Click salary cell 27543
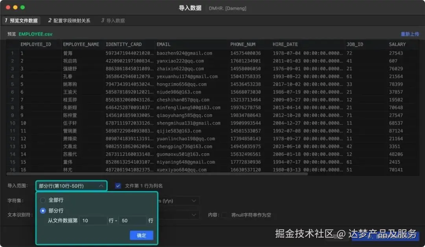Viewport: 425px width, 247px height. 396,53
